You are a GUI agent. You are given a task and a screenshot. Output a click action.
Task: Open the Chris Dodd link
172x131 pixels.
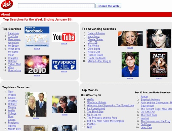point(94,49)
